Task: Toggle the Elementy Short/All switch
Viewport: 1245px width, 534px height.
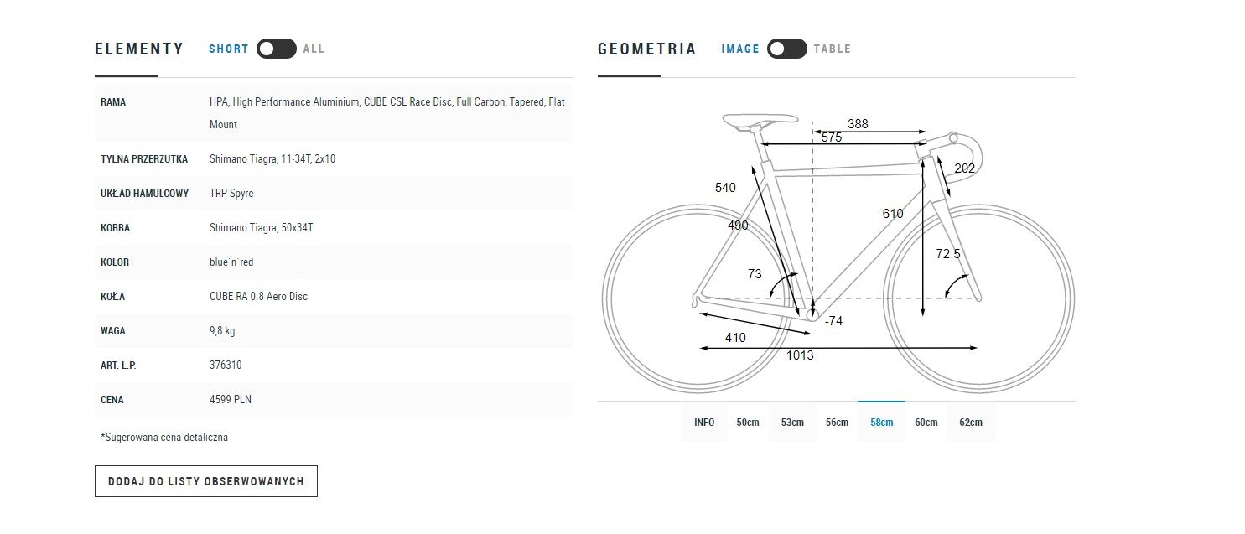Action: click(276, 49)
